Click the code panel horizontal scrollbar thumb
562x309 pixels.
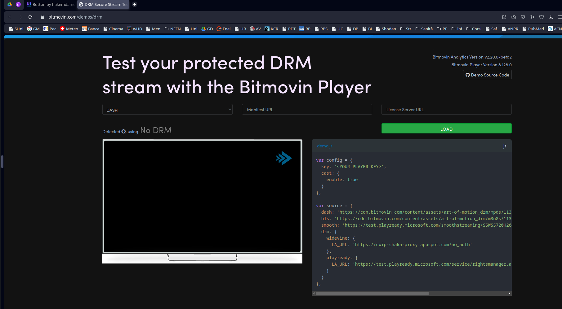pos(372,293)
